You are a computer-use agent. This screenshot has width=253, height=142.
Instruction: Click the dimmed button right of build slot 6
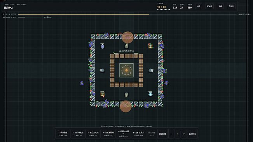(x=152, y=134)
